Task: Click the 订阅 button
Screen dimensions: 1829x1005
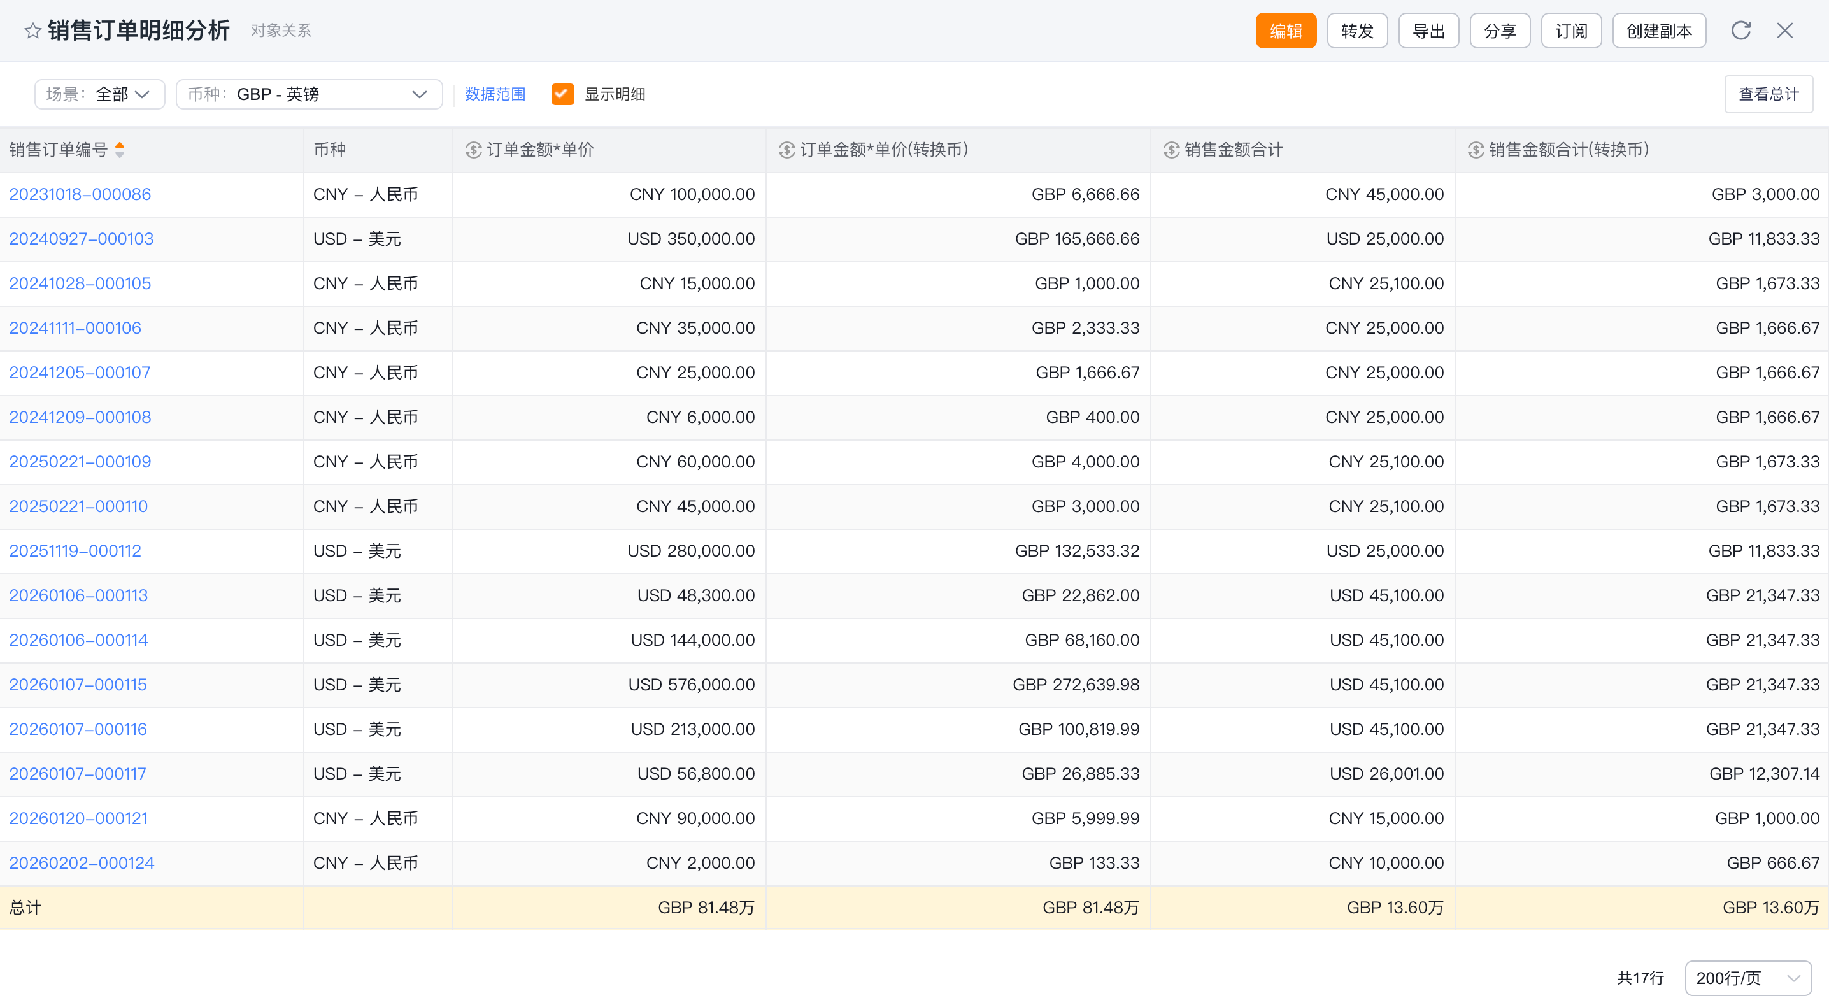Action: 1571,31
